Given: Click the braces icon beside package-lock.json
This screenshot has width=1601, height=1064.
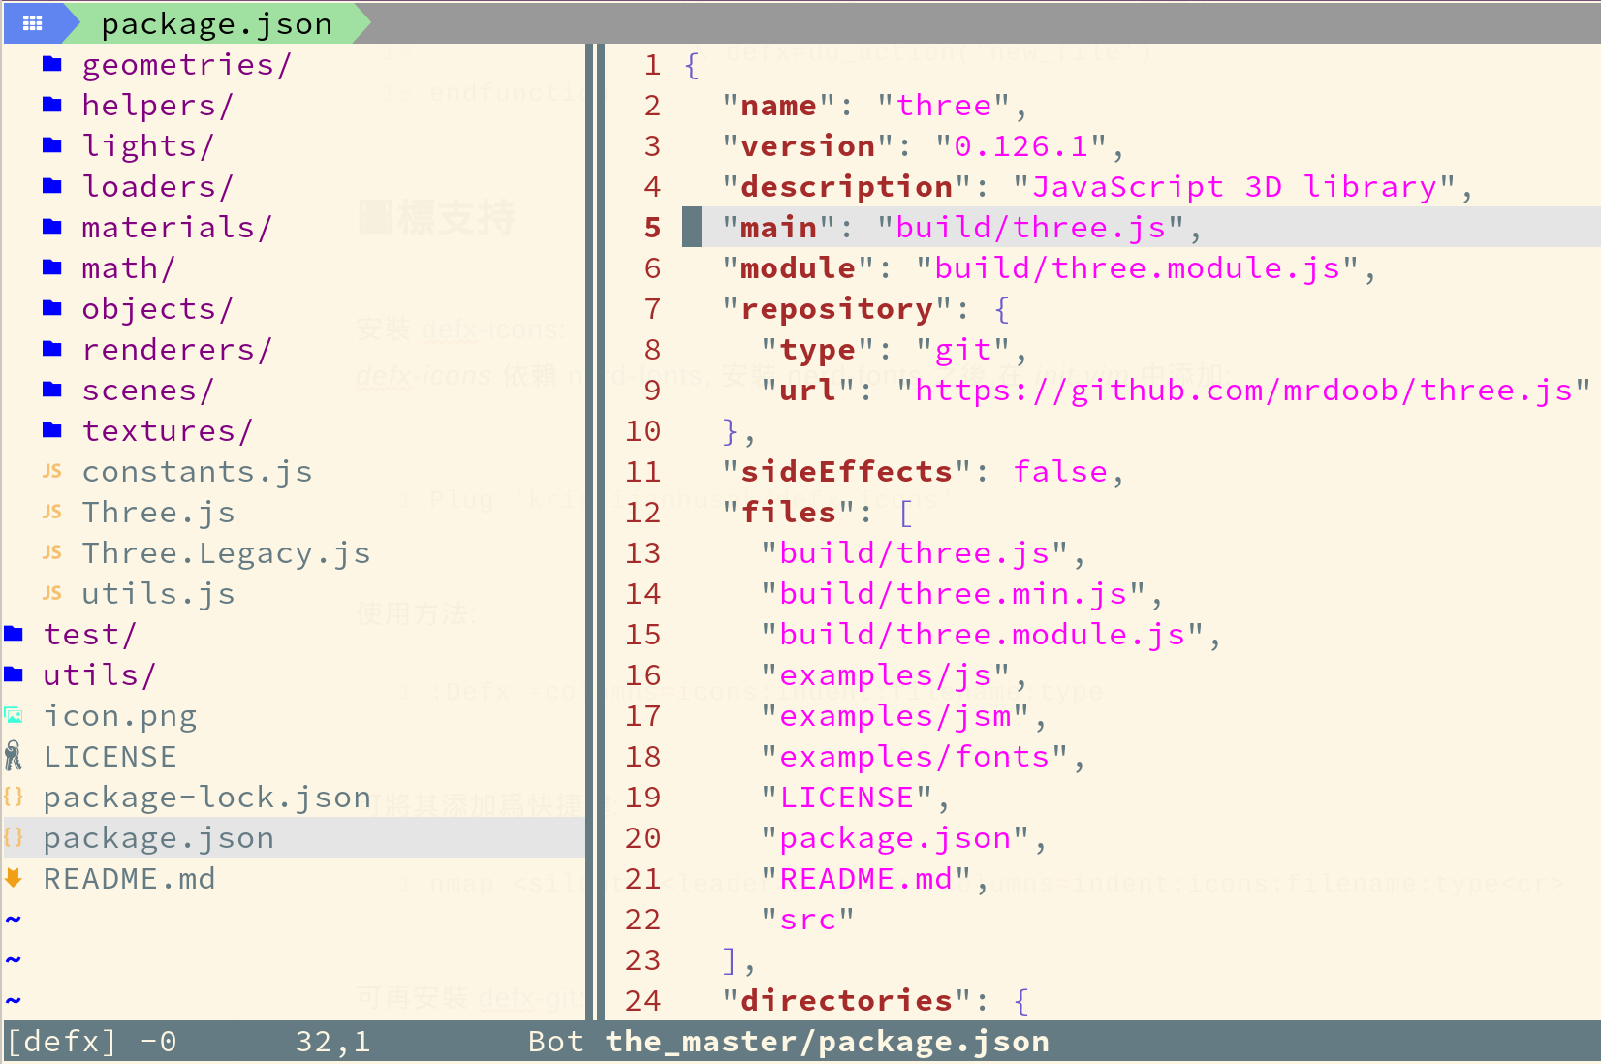Looking at the screenshot, I should click(14, 797).
